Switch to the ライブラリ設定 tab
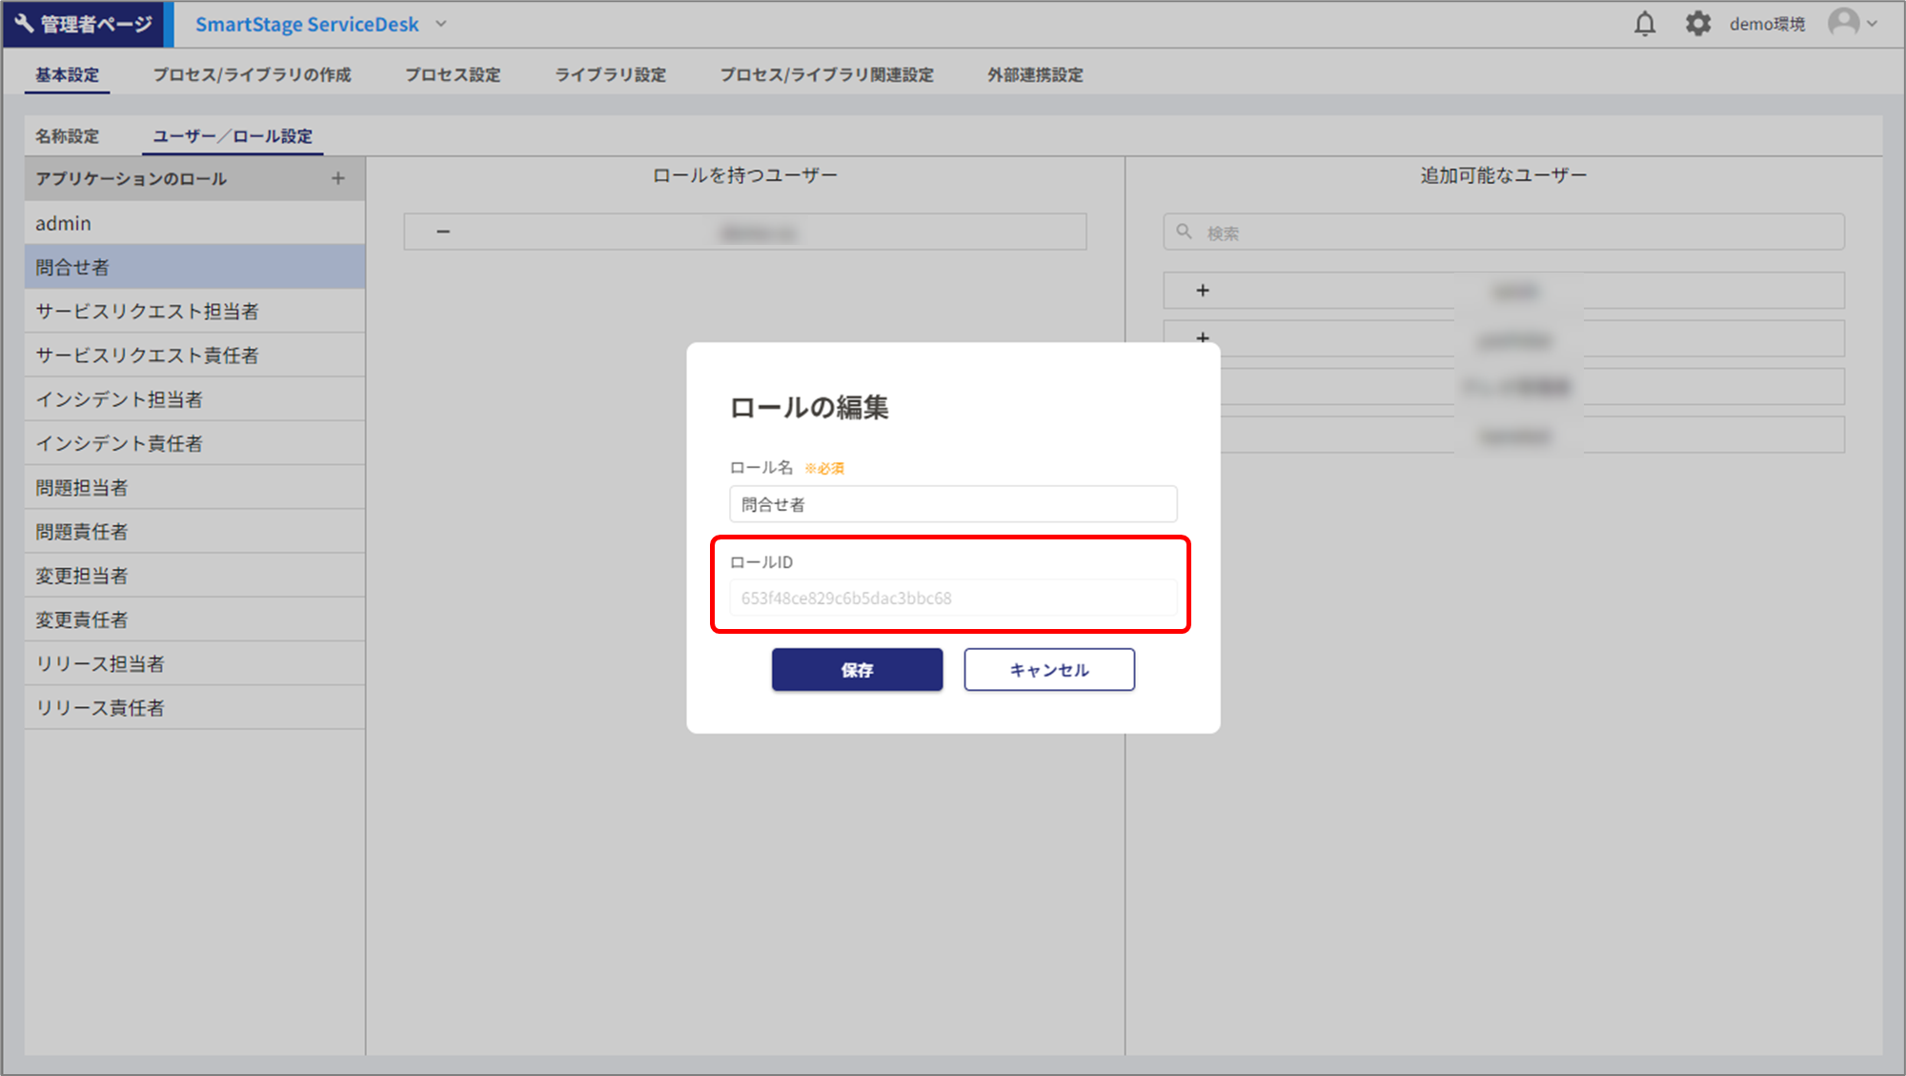 pyautogui.click(x=610, y=74)
